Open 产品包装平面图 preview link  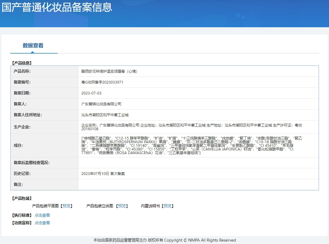tap(66, 206)
